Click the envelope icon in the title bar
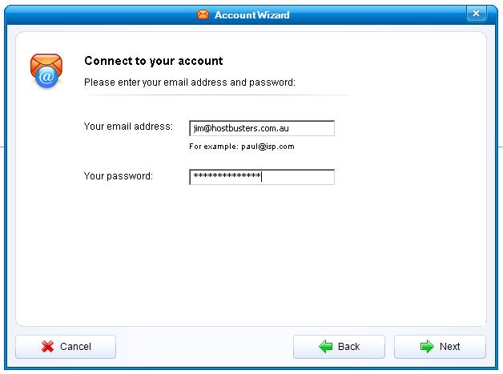 203,14
